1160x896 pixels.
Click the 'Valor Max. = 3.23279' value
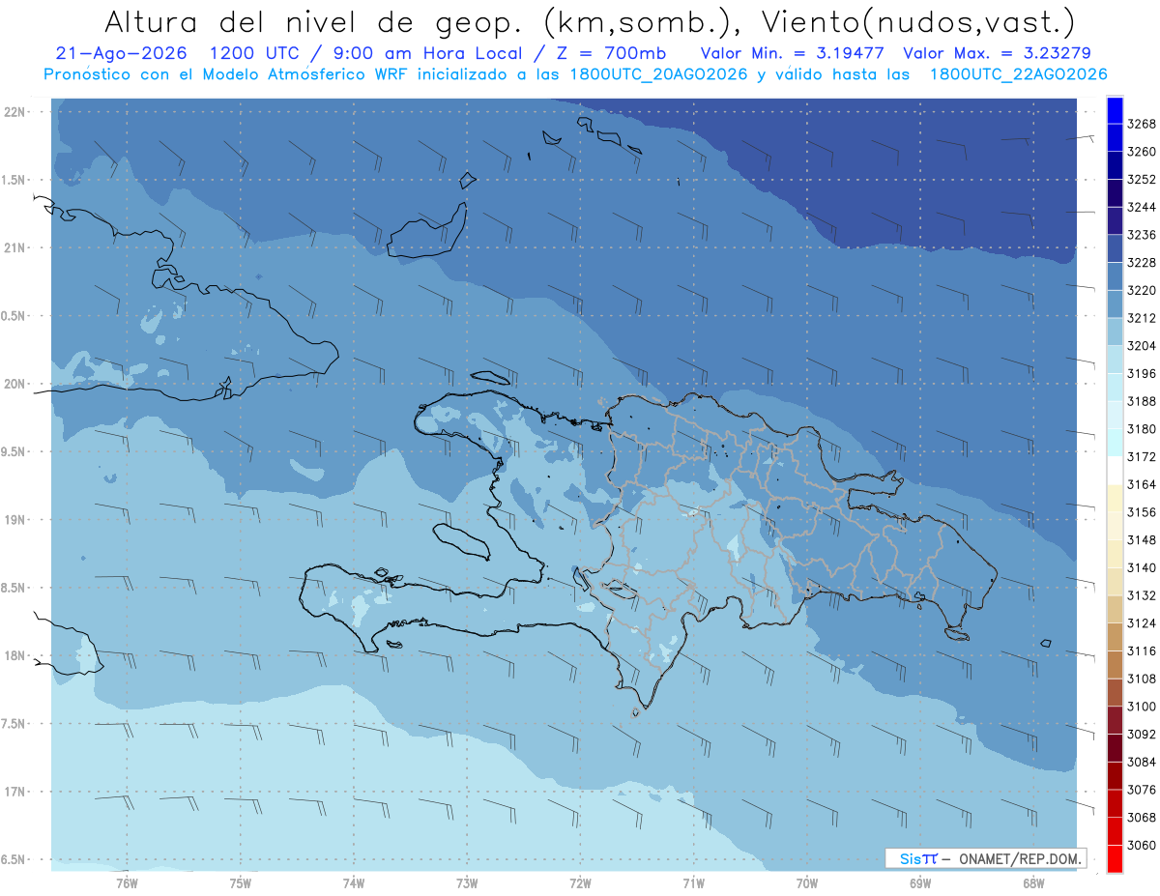(997, 53)
